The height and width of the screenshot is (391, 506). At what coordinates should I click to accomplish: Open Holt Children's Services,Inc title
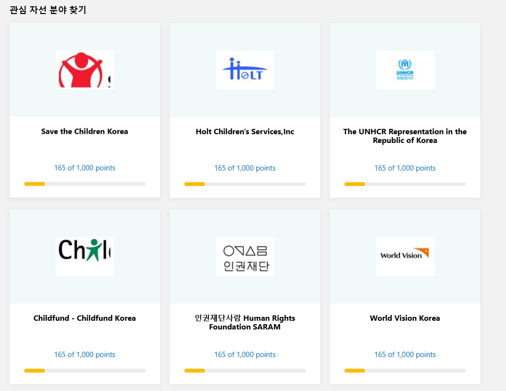click(x=245, y=131)
